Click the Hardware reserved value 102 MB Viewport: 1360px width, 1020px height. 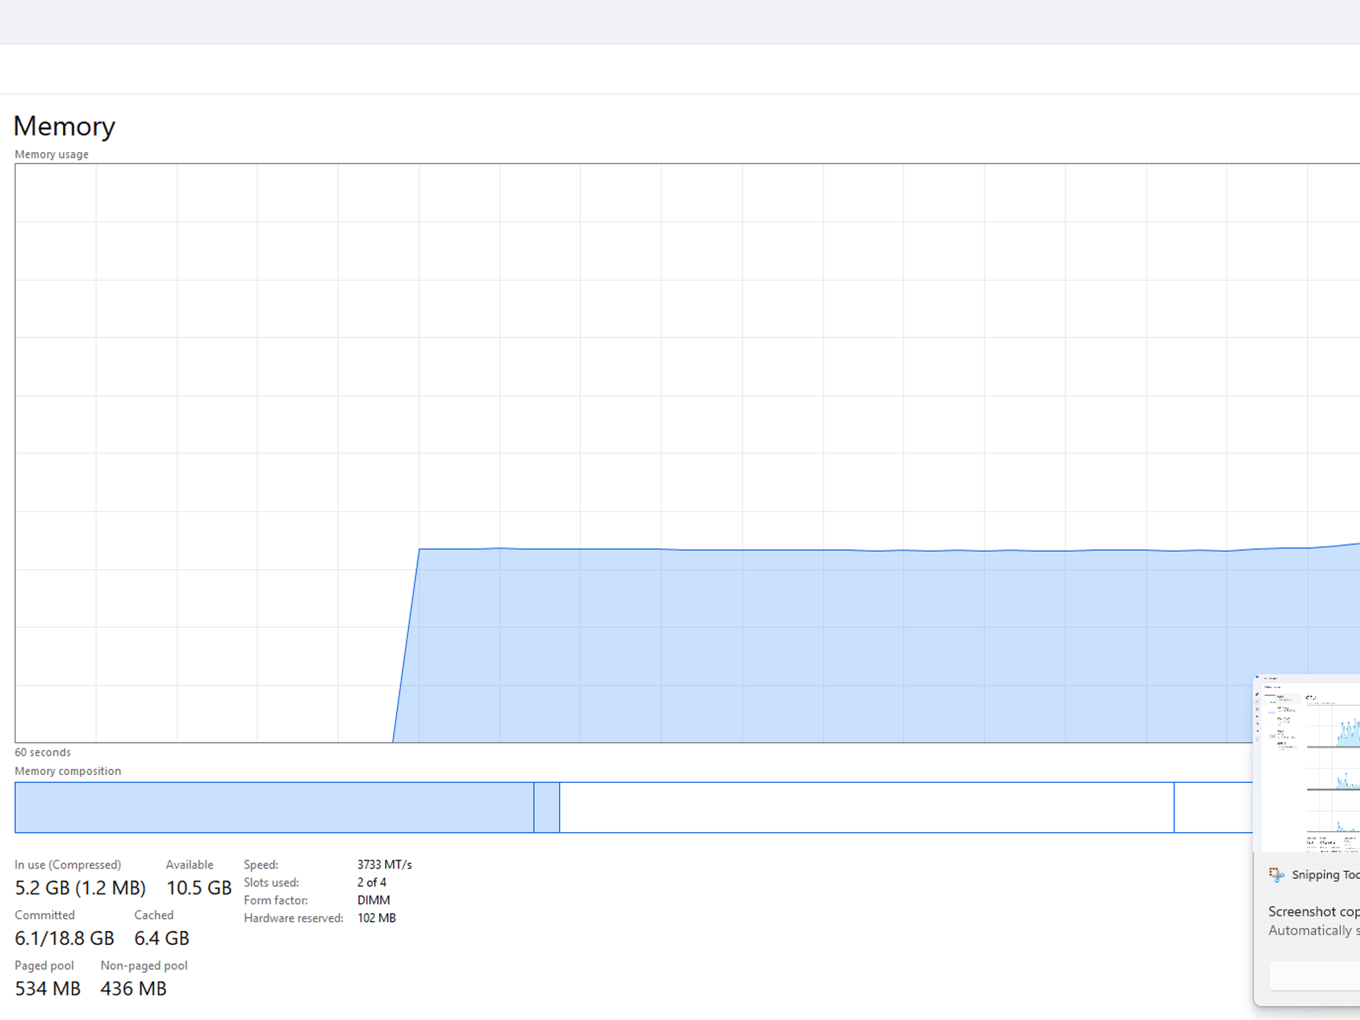tap(377, 918)
